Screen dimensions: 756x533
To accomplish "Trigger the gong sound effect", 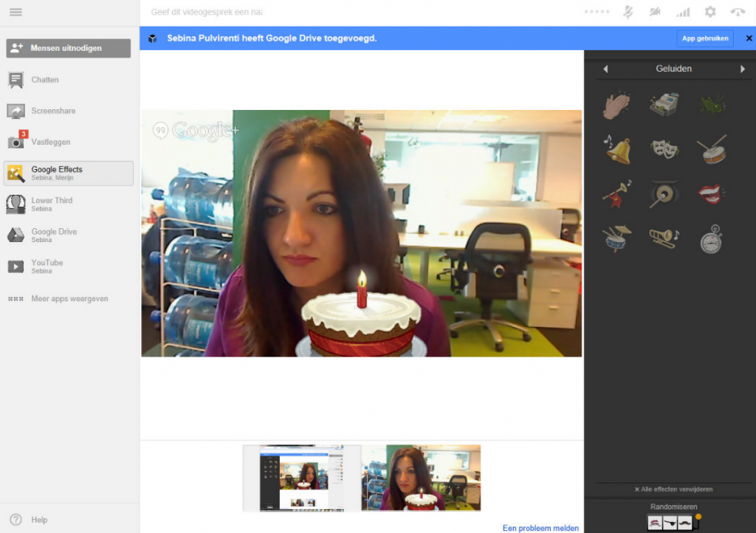I will [x=664, y=194].
